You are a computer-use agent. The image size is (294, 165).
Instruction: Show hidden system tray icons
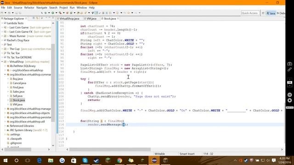235,160
